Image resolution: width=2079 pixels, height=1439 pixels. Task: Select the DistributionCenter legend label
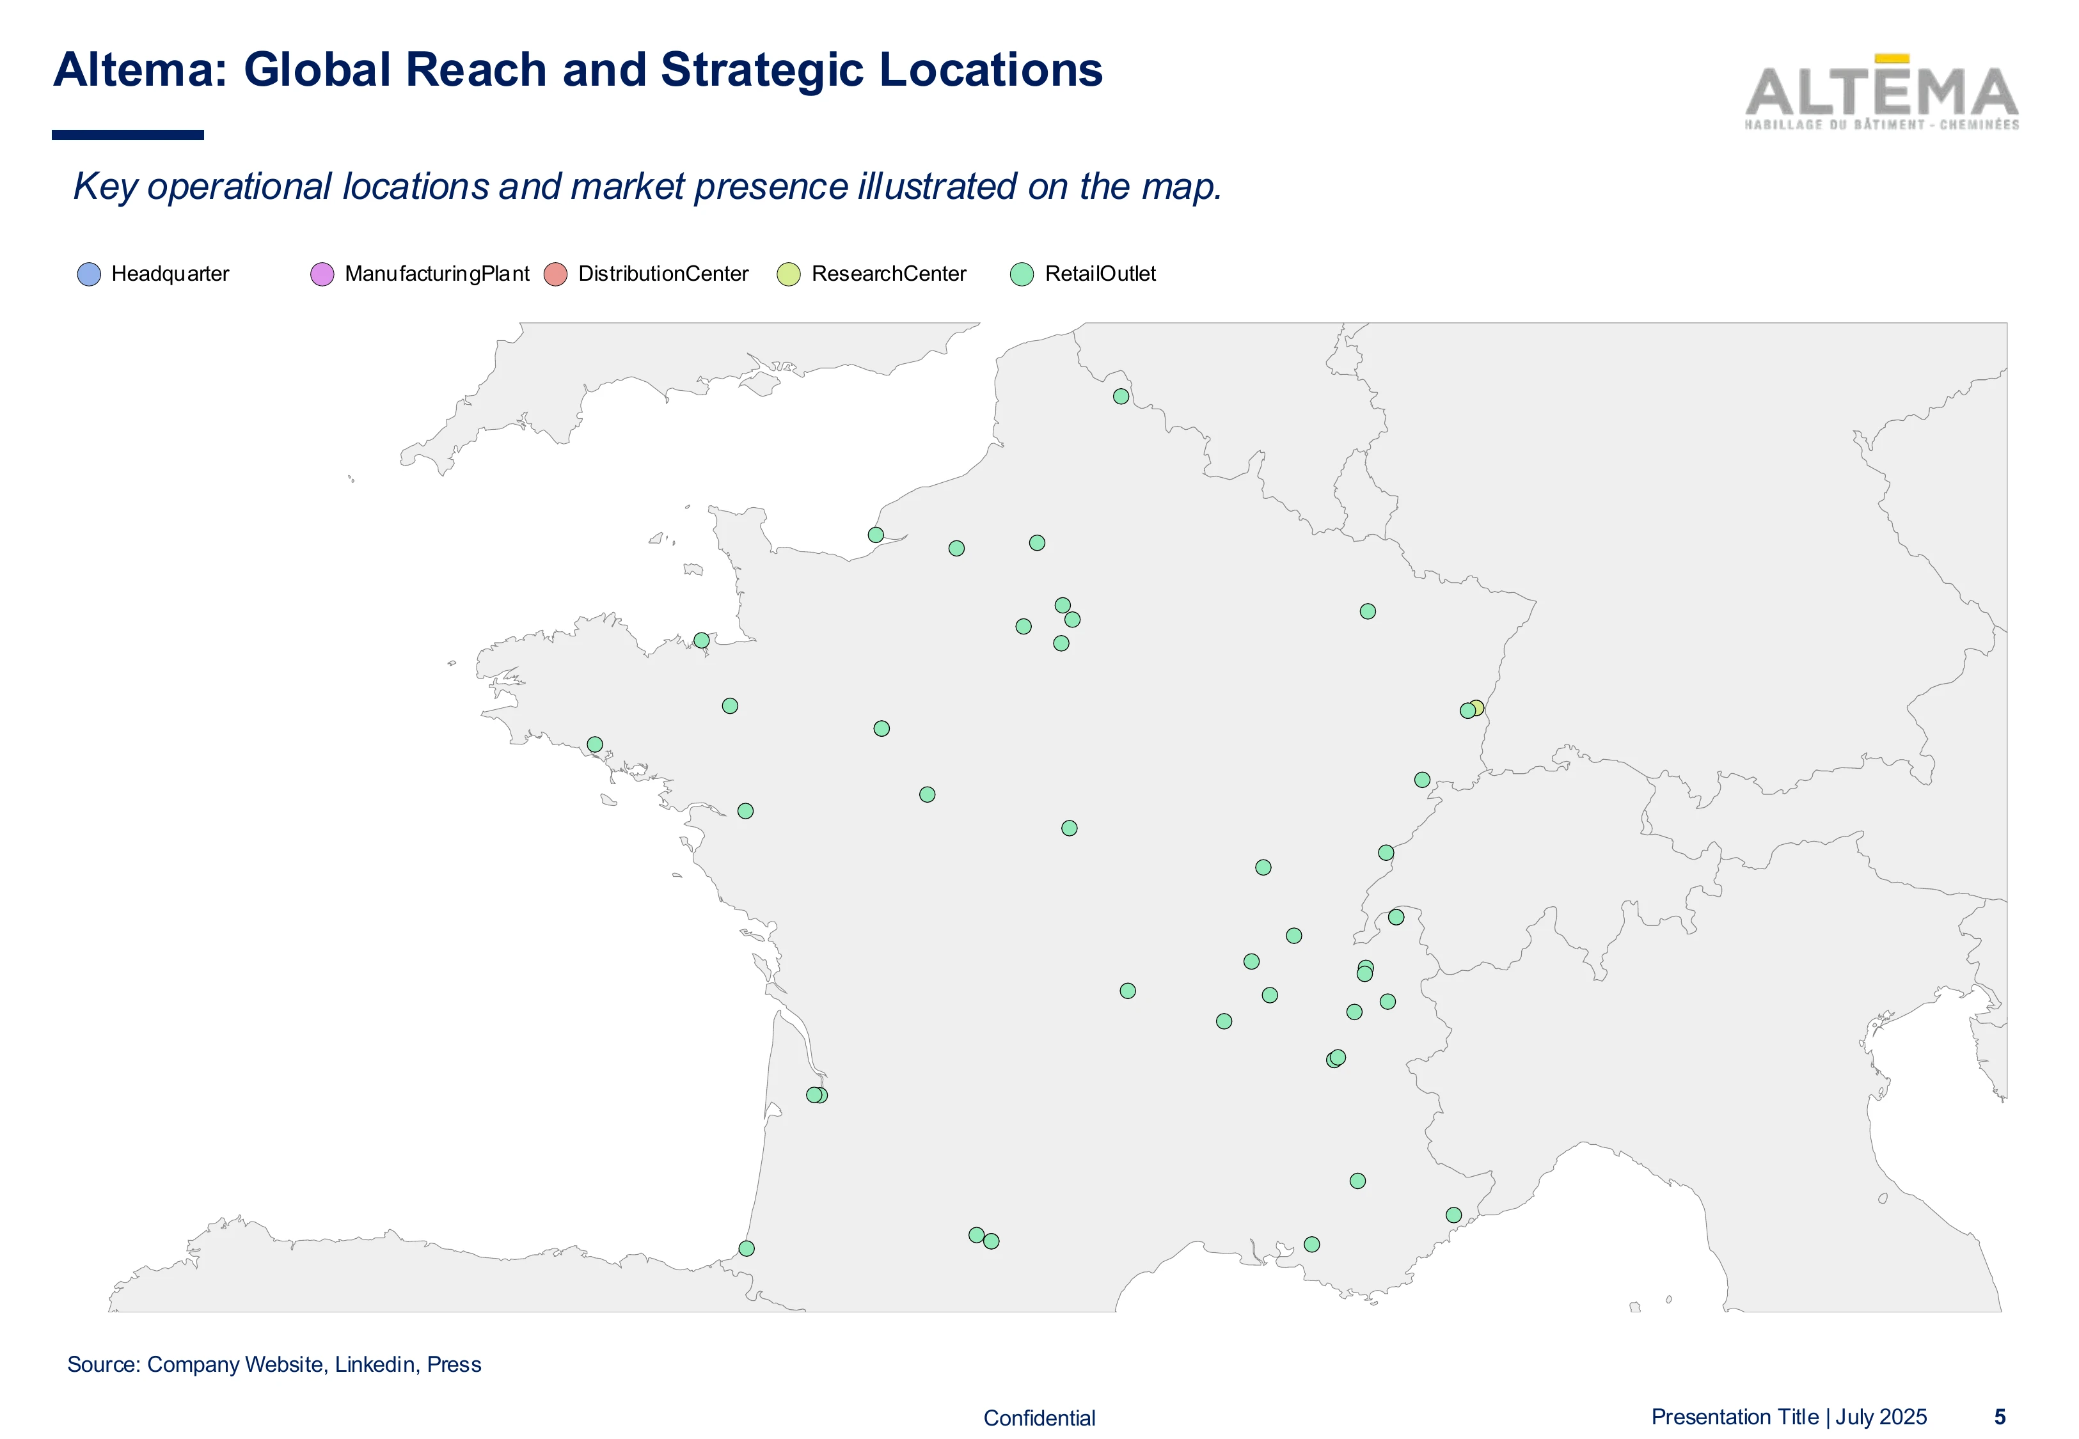tap(663, 274)
